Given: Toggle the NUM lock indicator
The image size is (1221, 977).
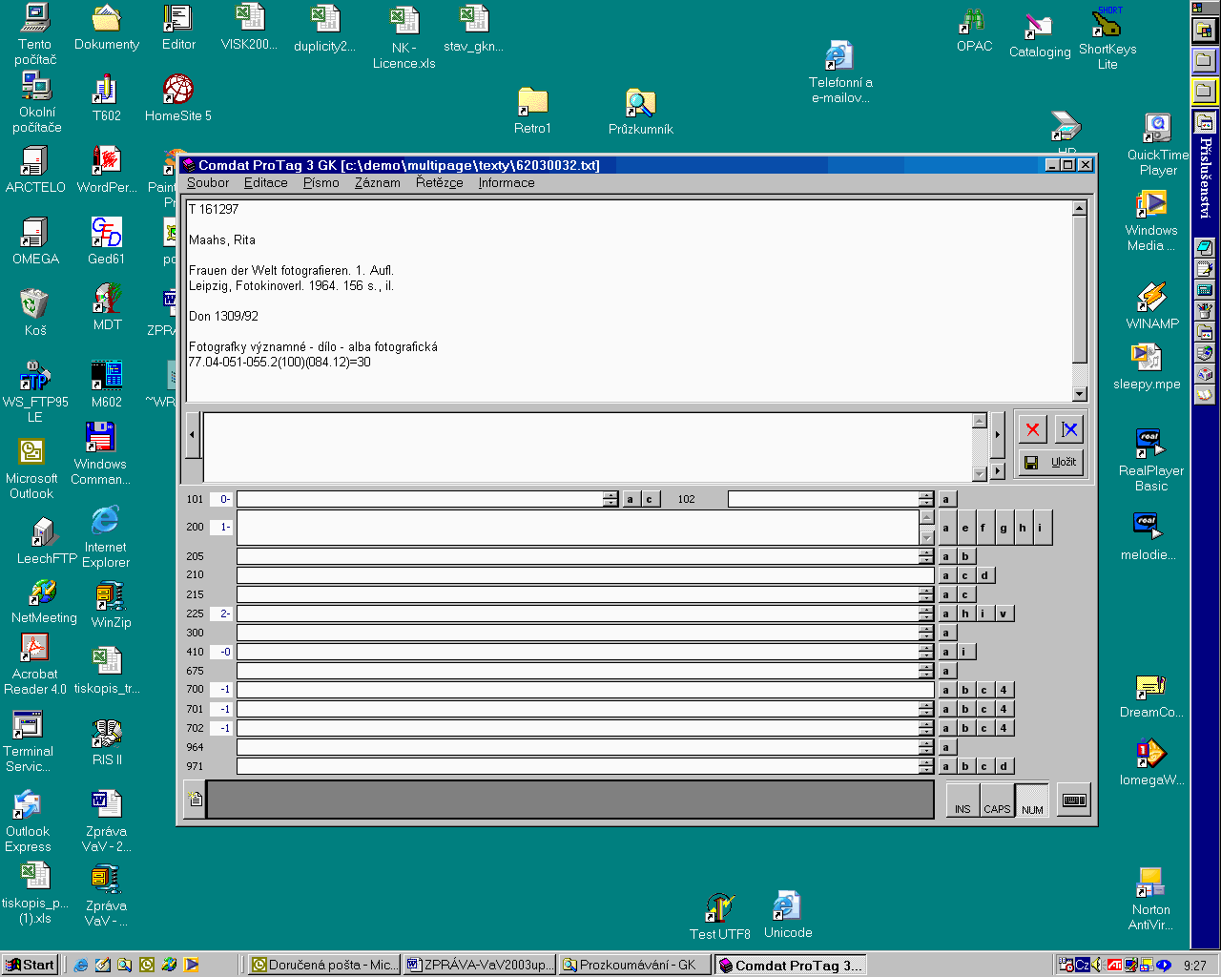Looking at the screenshot, I should (1032, 801).
